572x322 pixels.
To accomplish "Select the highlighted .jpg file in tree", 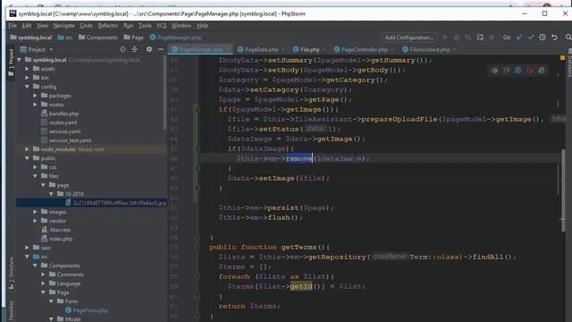I will [x=116, y=203].
